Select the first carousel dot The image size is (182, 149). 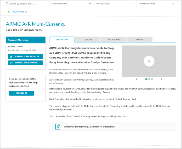pos(146,79)
